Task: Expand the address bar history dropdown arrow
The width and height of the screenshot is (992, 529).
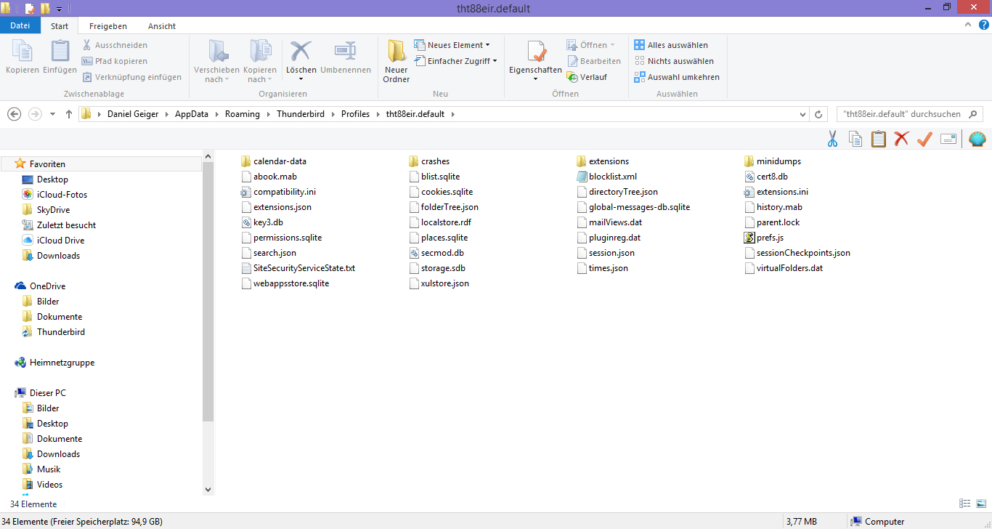Action: pos(802,114)
